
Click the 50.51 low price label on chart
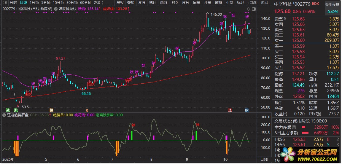pyautogui.click(x=26, y=107)
